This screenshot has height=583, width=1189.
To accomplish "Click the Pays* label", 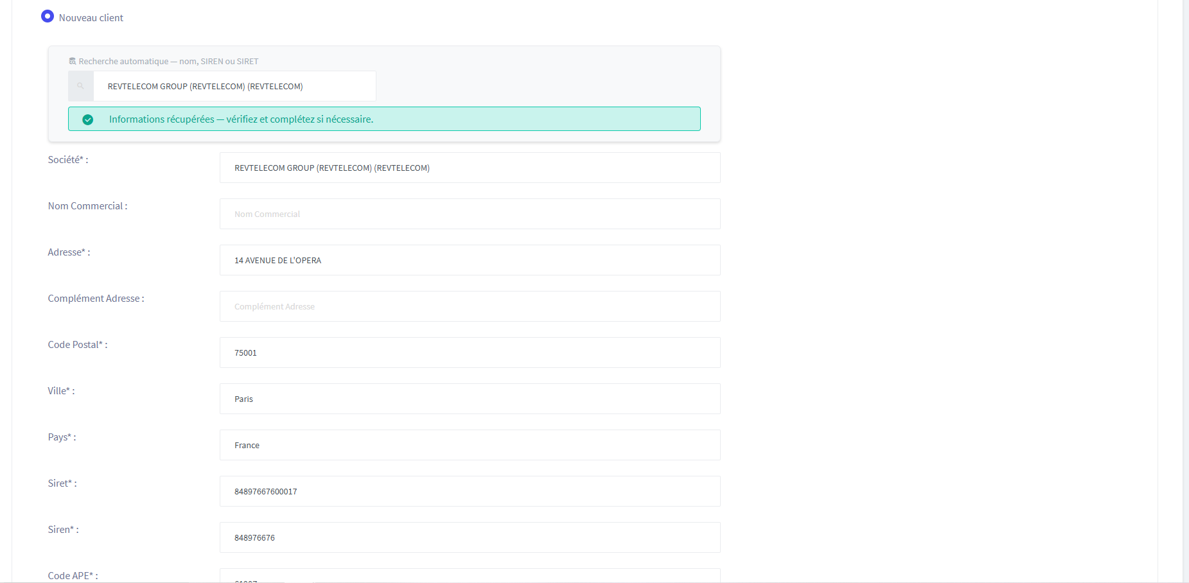I will click(x=62, y=437).
